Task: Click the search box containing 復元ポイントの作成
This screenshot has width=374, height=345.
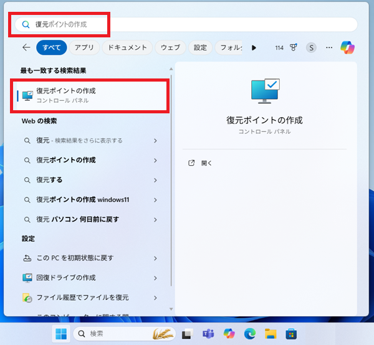Action: click(x=186, y=24)
